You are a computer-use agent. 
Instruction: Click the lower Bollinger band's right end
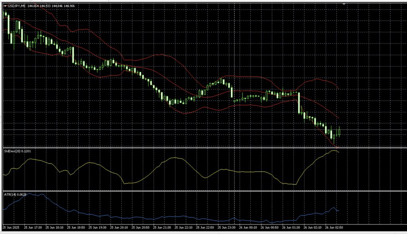(x=337, y=148)
